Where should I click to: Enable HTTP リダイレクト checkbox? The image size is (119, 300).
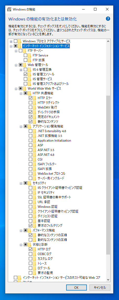tap(30, 102)
